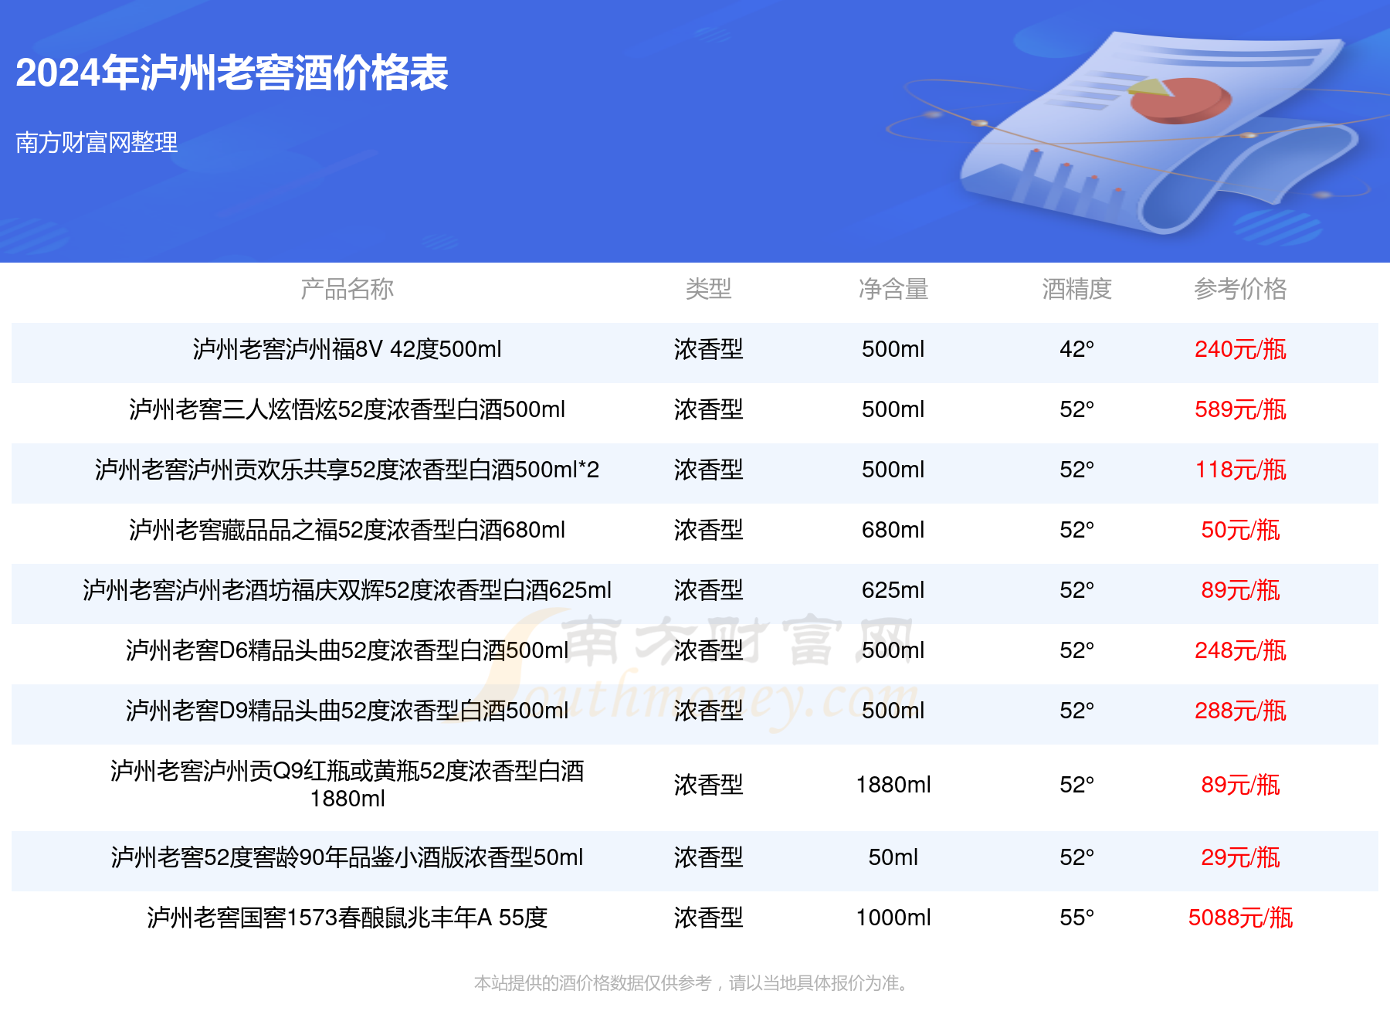The image size is (1390, 1018).
Task: Click the 净含量 column header
Action: (x=893, y=289)
